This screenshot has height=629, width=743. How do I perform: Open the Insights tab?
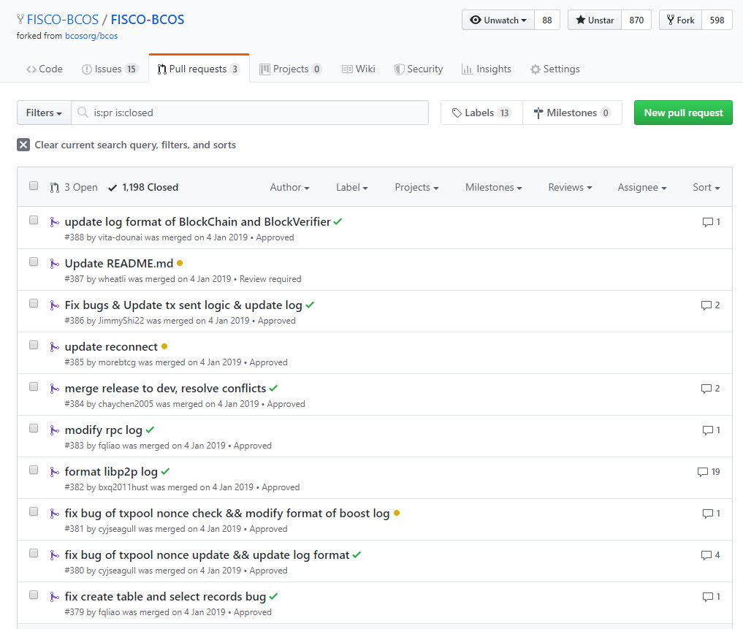(487, 69)
